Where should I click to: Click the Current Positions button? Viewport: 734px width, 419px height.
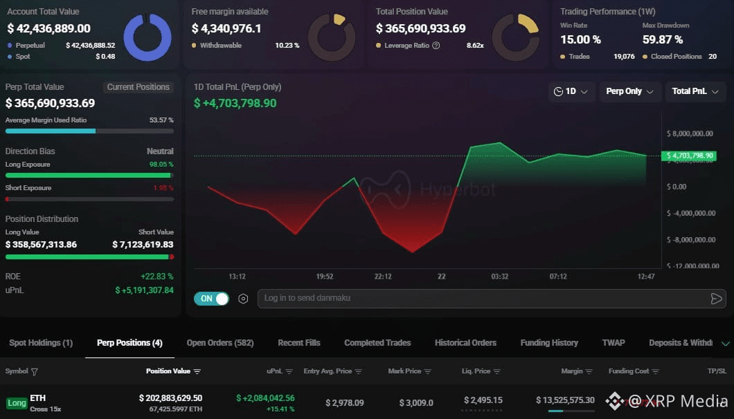[x=138, y=87]
